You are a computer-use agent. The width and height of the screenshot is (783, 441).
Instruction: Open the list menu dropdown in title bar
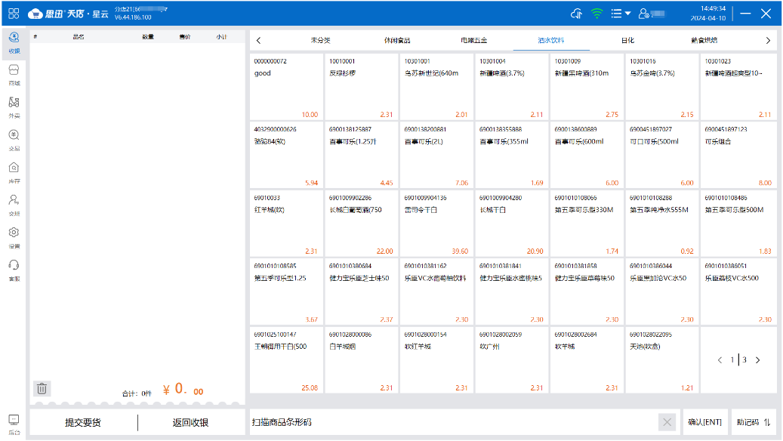pos(621,14)
